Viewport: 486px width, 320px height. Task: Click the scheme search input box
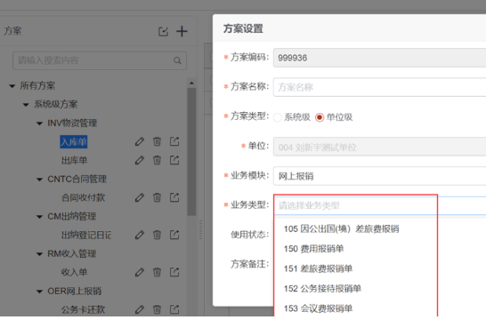pos(100,60)
